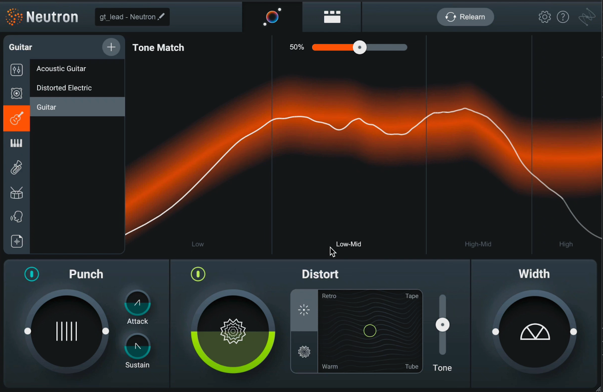
Task: Click the Warm corner label in XY pad
Action: pyautogui.click(x=330, y=366)
